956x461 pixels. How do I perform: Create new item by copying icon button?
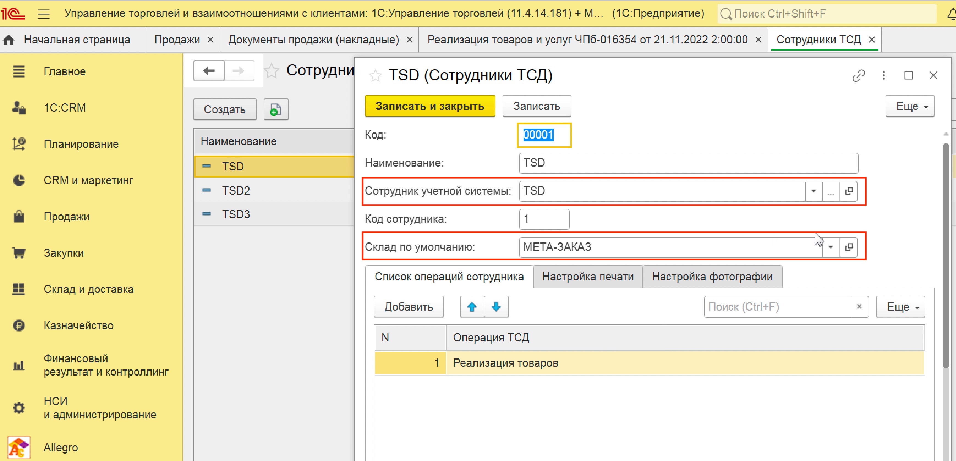[276, 109]
